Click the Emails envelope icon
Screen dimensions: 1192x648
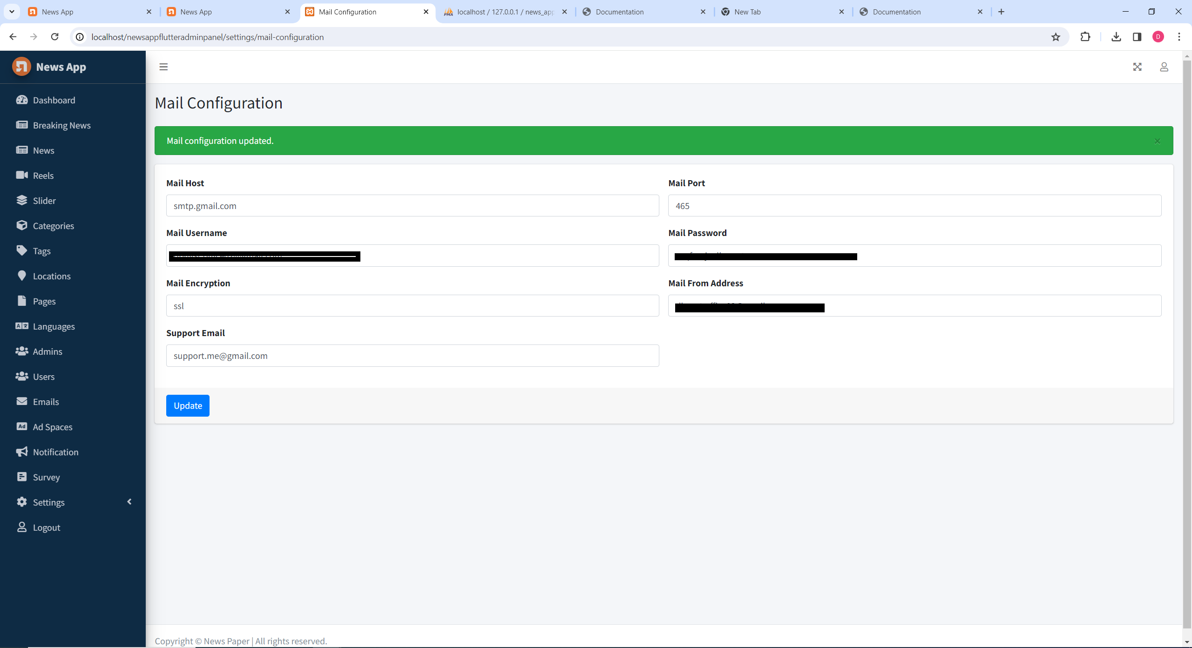[22, 401]
